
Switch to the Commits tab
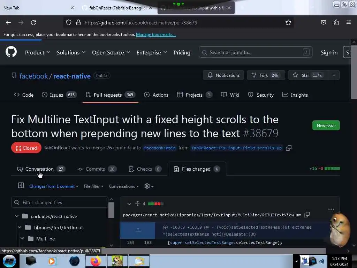click(97, 169)
